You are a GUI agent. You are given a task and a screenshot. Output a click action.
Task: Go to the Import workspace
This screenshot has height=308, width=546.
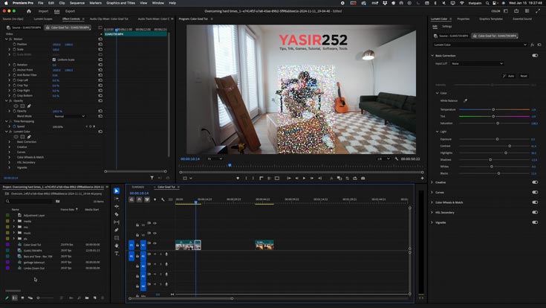43,11
